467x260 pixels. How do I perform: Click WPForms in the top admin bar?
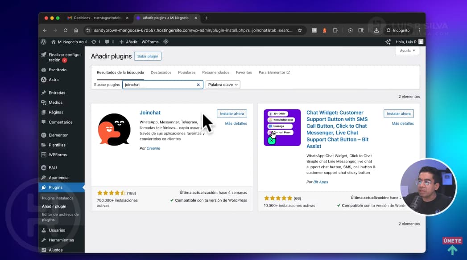point(150,42)
